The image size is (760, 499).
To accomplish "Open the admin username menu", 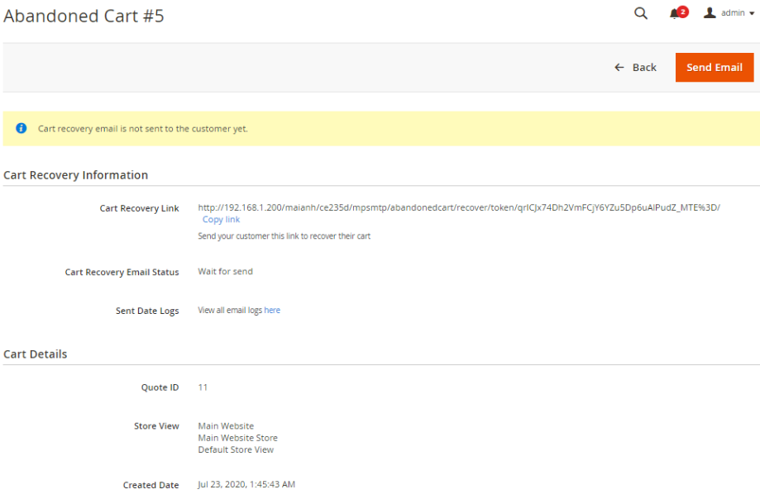I will click(x=733, y=13).
